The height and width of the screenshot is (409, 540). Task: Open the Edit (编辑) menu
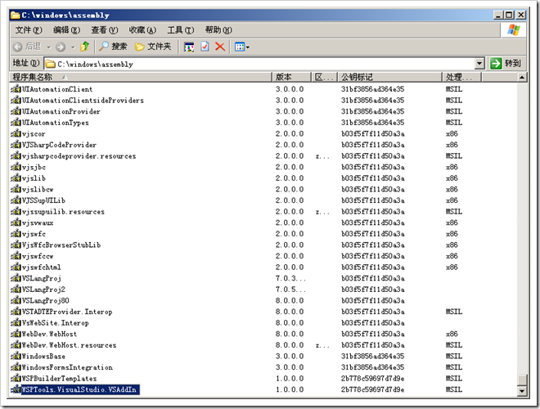click(66, 30)
